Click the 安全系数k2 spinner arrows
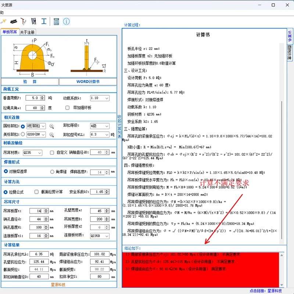The height and width of the screenshot is (294, 294). click(x=107, y=191)
